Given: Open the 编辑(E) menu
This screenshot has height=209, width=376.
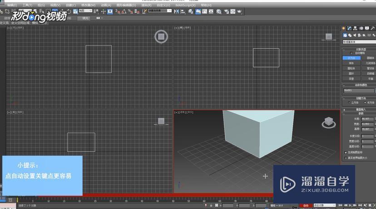Looking at the screenshot, I should point(12,5).
